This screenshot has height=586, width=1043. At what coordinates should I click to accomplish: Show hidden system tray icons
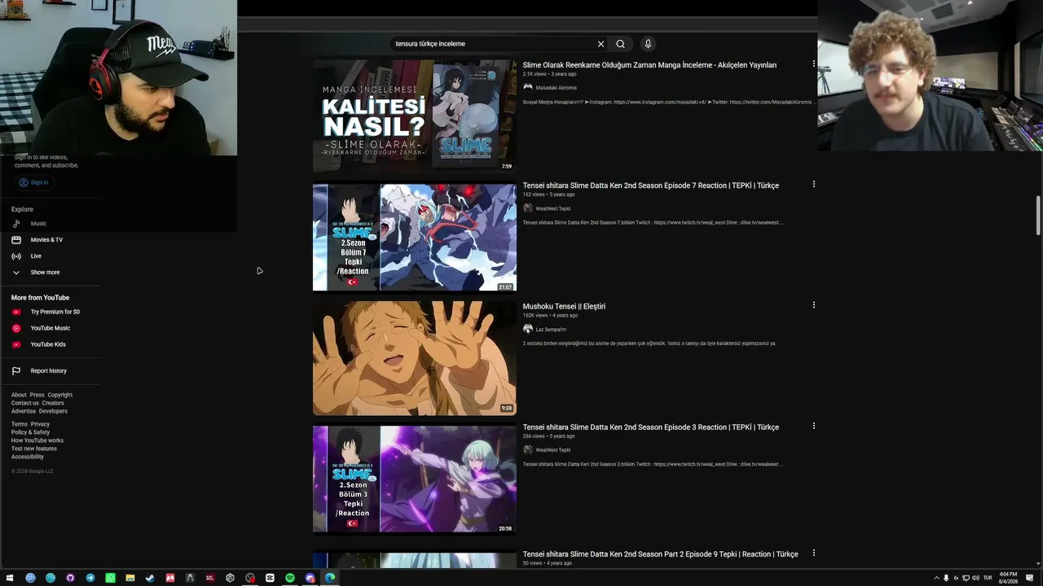(936, 578)
